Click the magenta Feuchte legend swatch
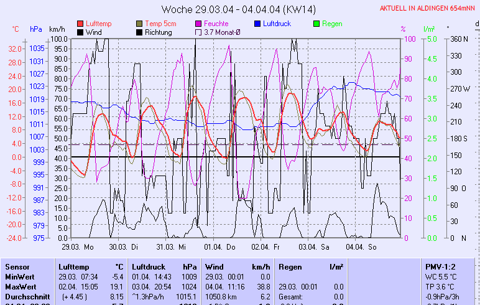 [x=199, y=24]
